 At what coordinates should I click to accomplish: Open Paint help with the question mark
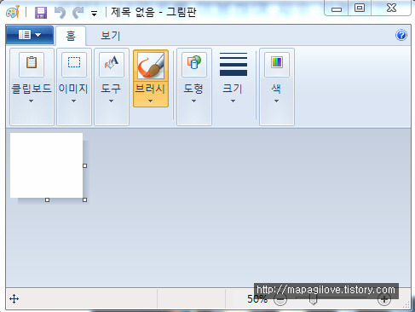pos(401,35)
